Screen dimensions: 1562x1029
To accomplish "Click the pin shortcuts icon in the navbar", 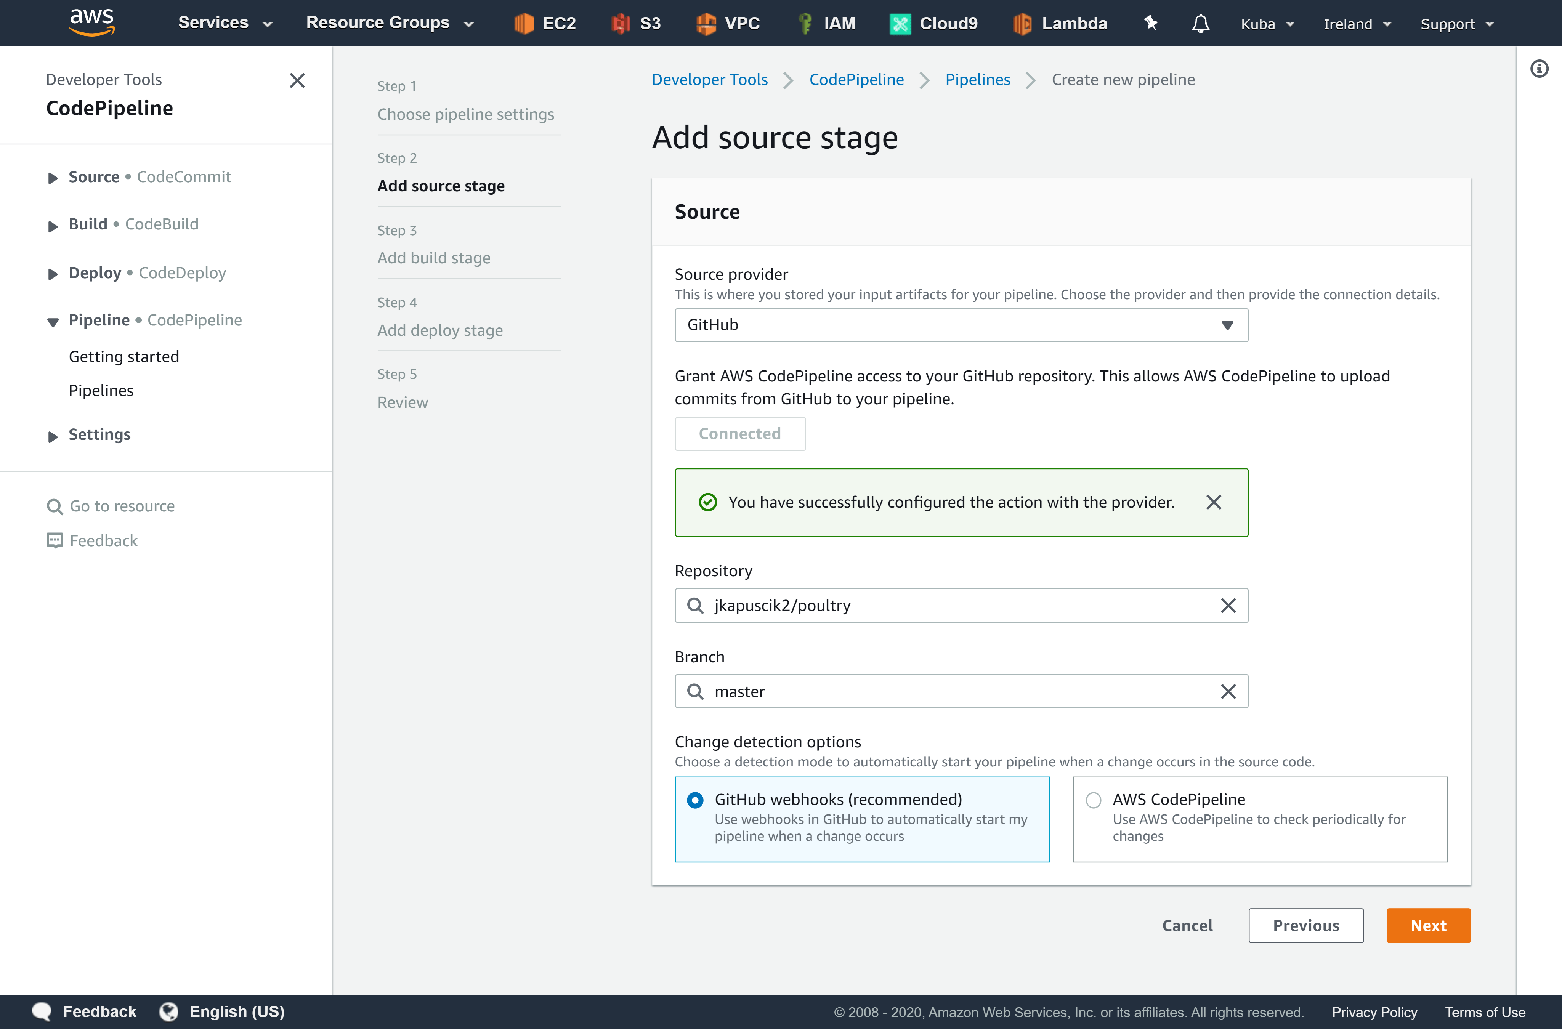I will [x=1151, y=23].
